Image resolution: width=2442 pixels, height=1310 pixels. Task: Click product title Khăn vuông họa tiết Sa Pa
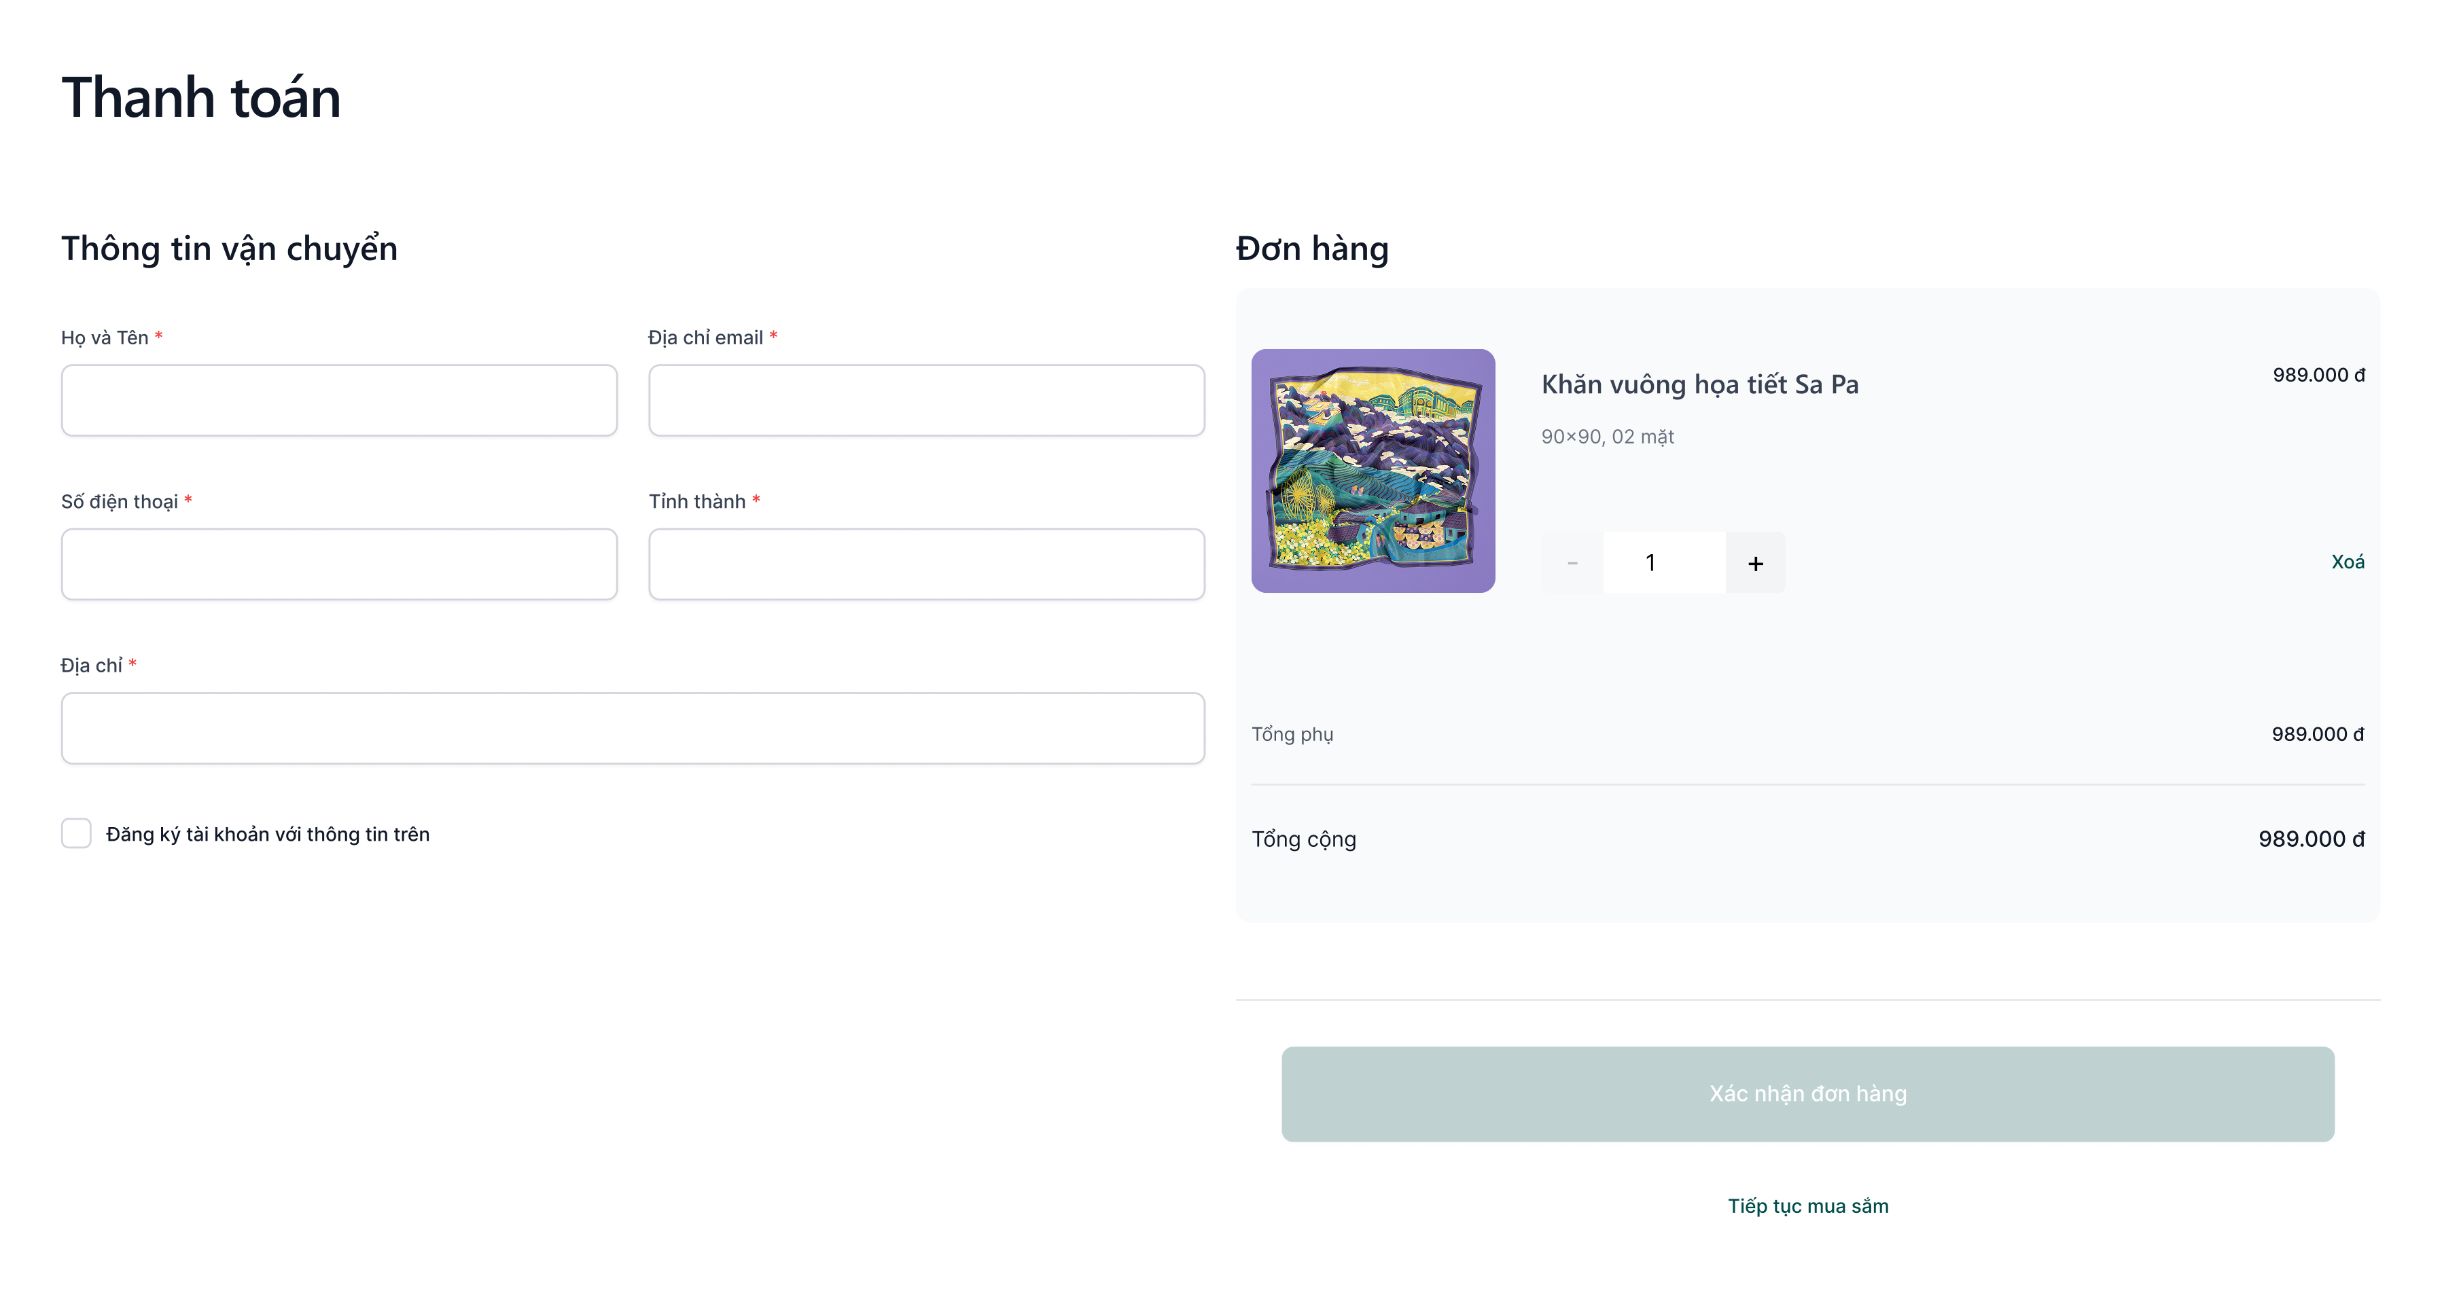pyautogui.click(x=1699, y=384)
